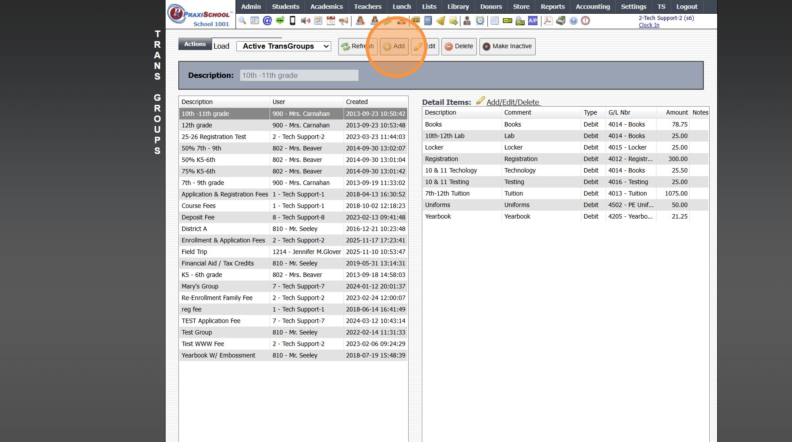Image resolution: width=792 pixels, height=442 pixels.
Task: Click the Add button
Action: (394, 46)
